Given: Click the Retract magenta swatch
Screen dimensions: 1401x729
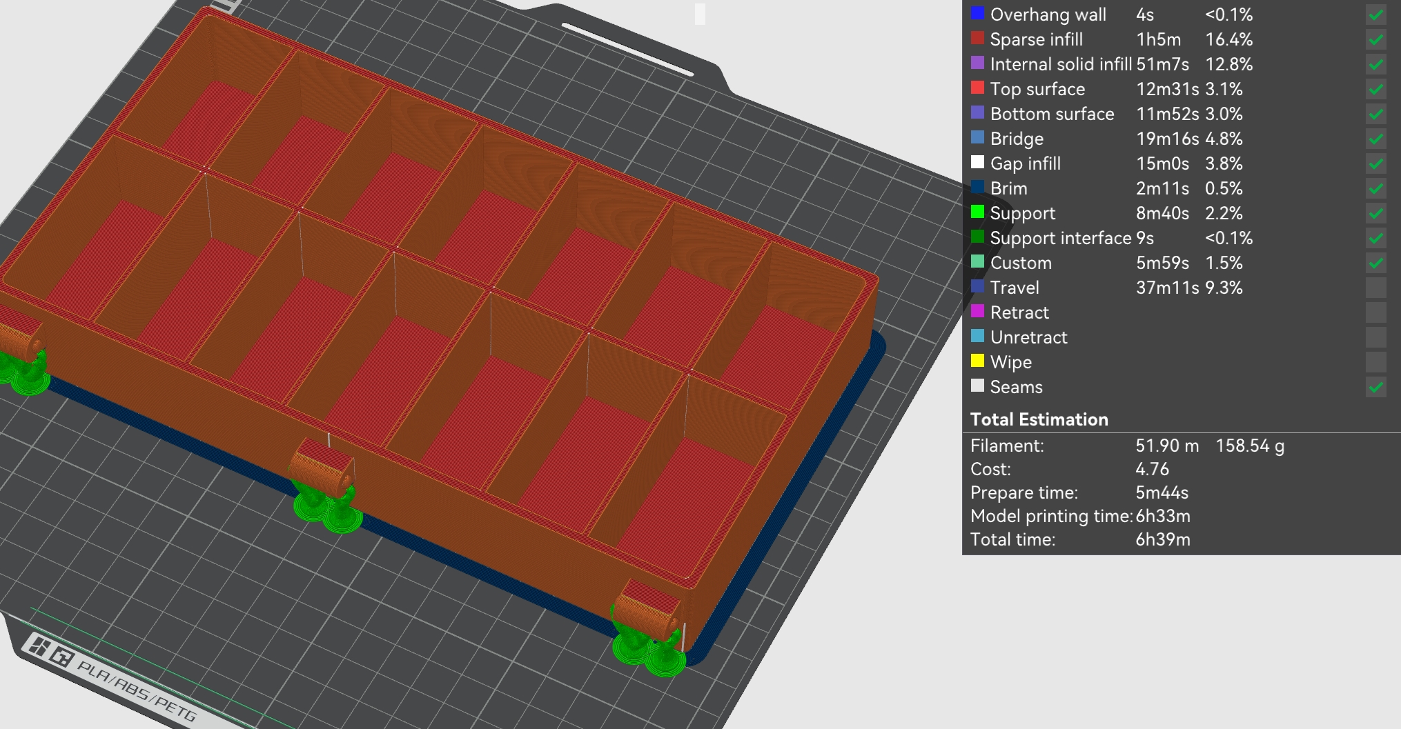Looking at the screenshot, I should click(x=978, y=312).
